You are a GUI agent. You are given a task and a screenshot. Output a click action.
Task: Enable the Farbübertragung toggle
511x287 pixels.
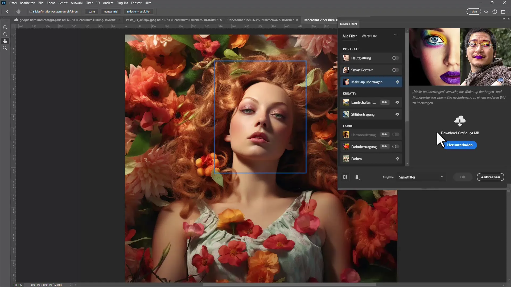tap(395, 146)
